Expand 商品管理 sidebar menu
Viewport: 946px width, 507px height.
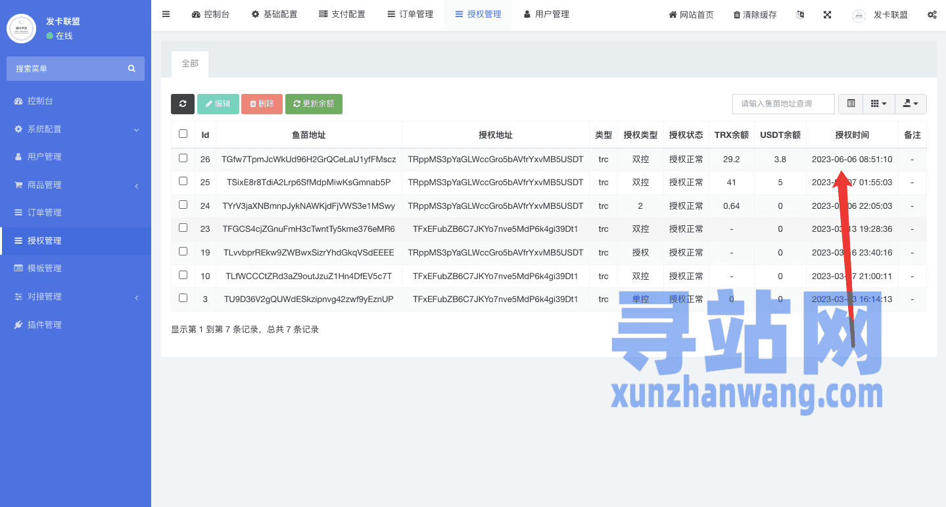76,185
